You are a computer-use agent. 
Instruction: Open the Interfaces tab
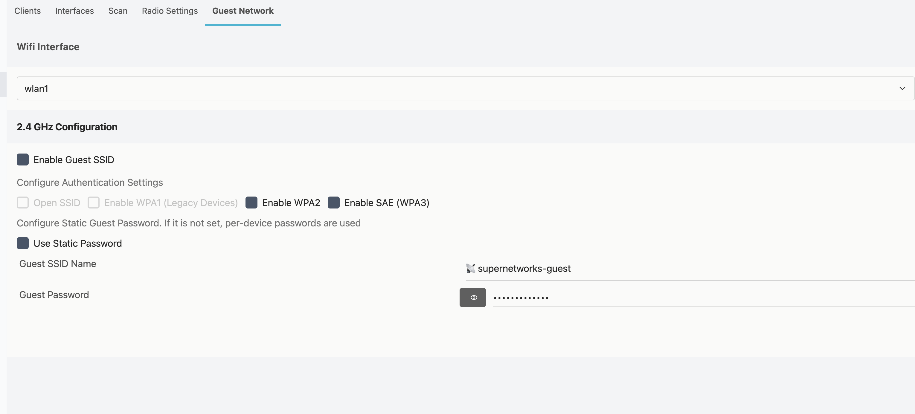point(74,11)
